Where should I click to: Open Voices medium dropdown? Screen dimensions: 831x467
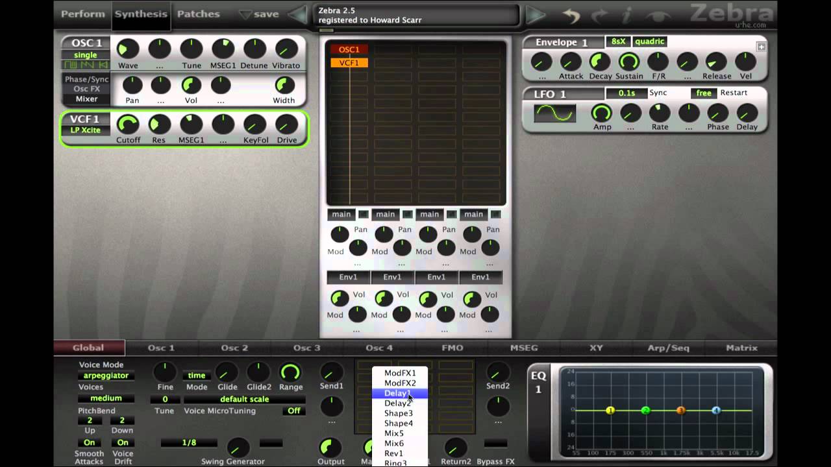[x=106, y=398]
